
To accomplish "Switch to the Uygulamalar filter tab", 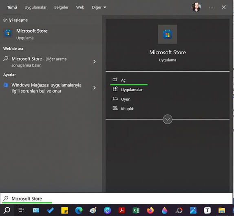I will tap(35, 7).
